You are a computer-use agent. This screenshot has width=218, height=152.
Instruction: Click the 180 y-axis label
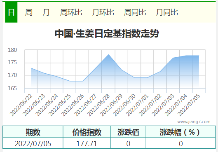(12, 50)
